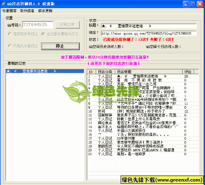This screenshot has width=205, height=185.
Task: Click the 休闲 category cell in row 10
Action: click(101, 111)
